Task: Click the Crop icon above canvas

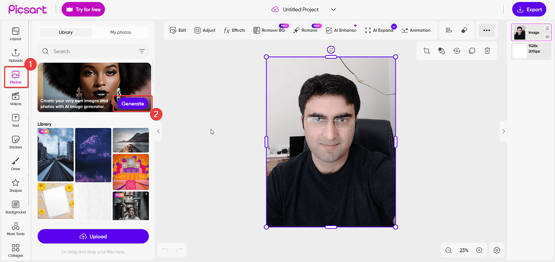Action: [426, 51]
